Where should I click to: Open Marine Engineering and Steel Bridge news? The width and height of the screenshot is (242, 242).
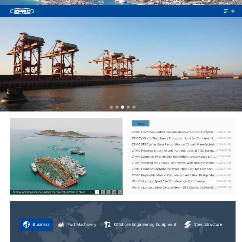(174, 175)
